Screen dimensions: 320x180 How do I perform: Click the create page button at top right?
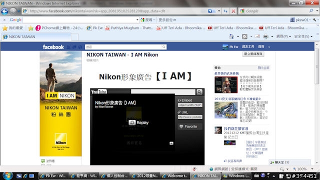click(x=253, y=54)
